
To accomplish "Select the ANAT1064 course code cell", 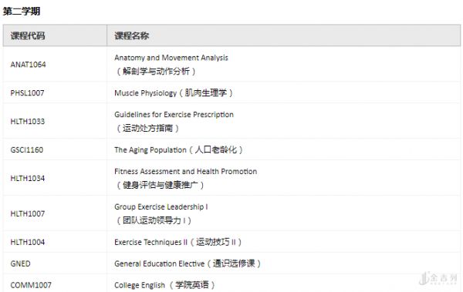I will [x=28, y=65].
